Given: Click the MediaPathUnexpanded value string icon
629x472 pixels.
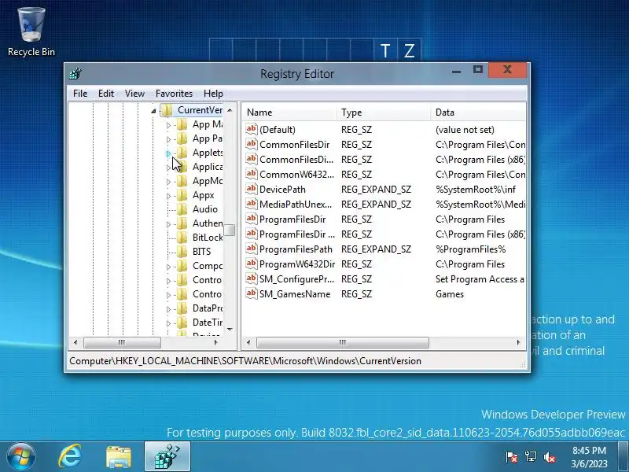Looking at the screenshot, I should click(x=251, y=204).
